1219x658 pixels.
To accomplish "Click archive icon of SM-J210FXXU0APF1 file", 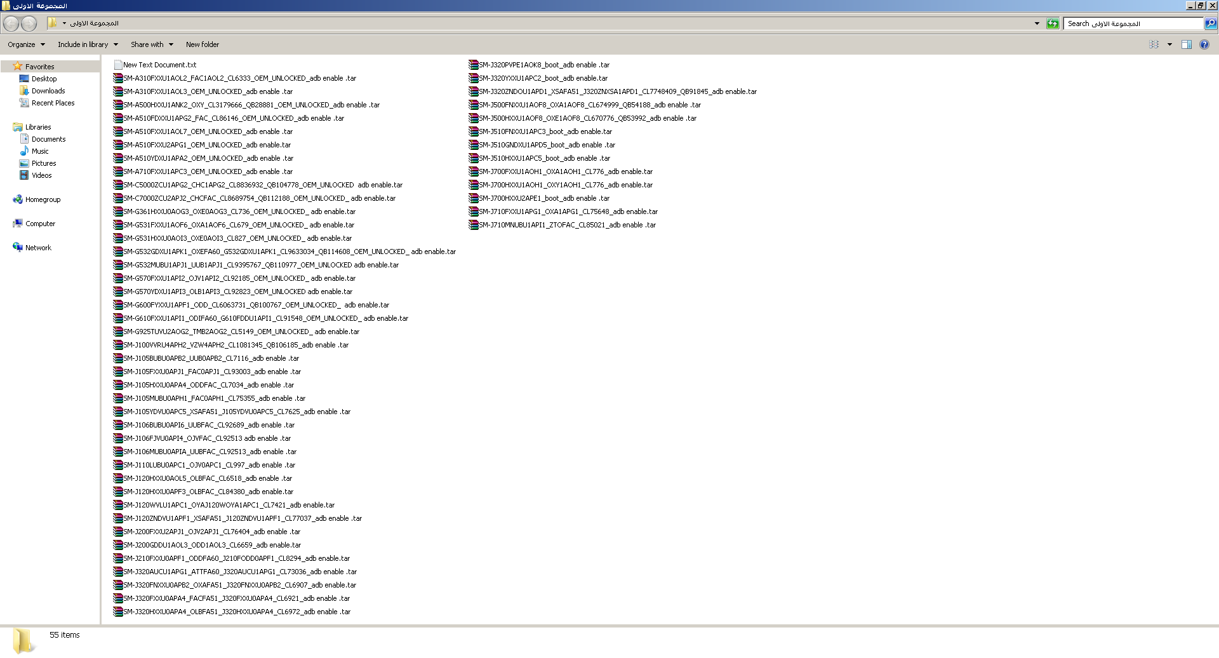I will pyautogui.click(x=118, y=558).
